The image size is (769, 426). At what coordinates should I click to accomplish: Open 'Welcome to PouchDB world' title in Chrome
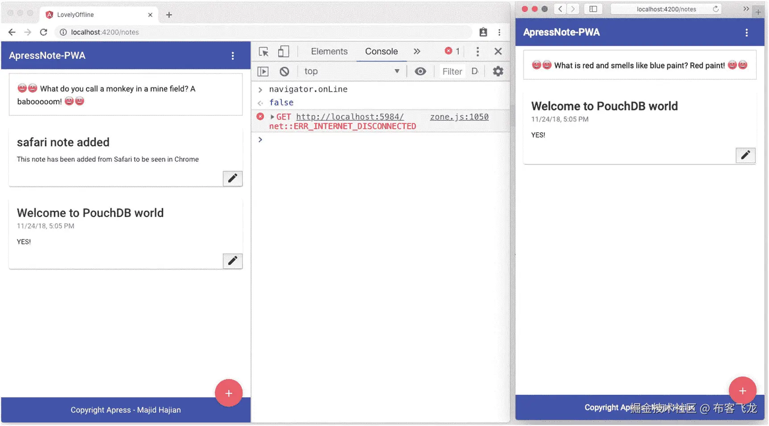90,213
